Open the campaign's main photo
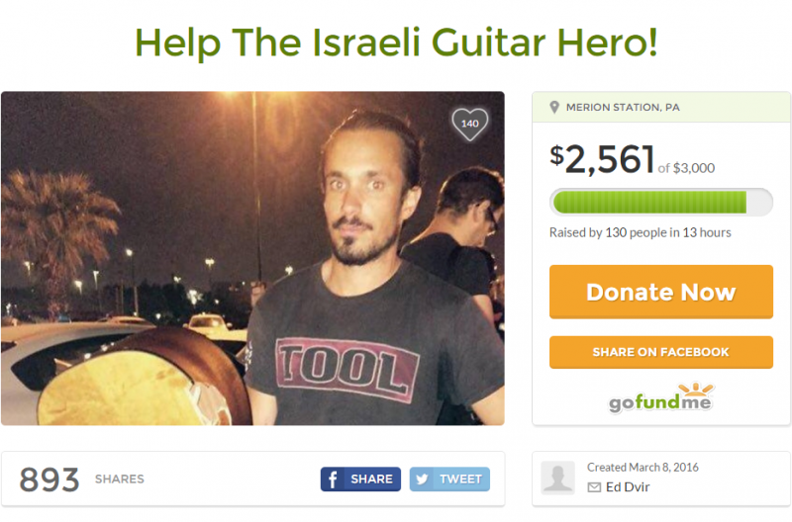The image size is (792, 522). tap(252, 258)
